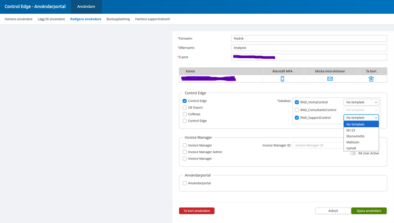Click the trash icon to remove account
The image size is (394, 223).
pyautogui.click(x=371, y=79)
